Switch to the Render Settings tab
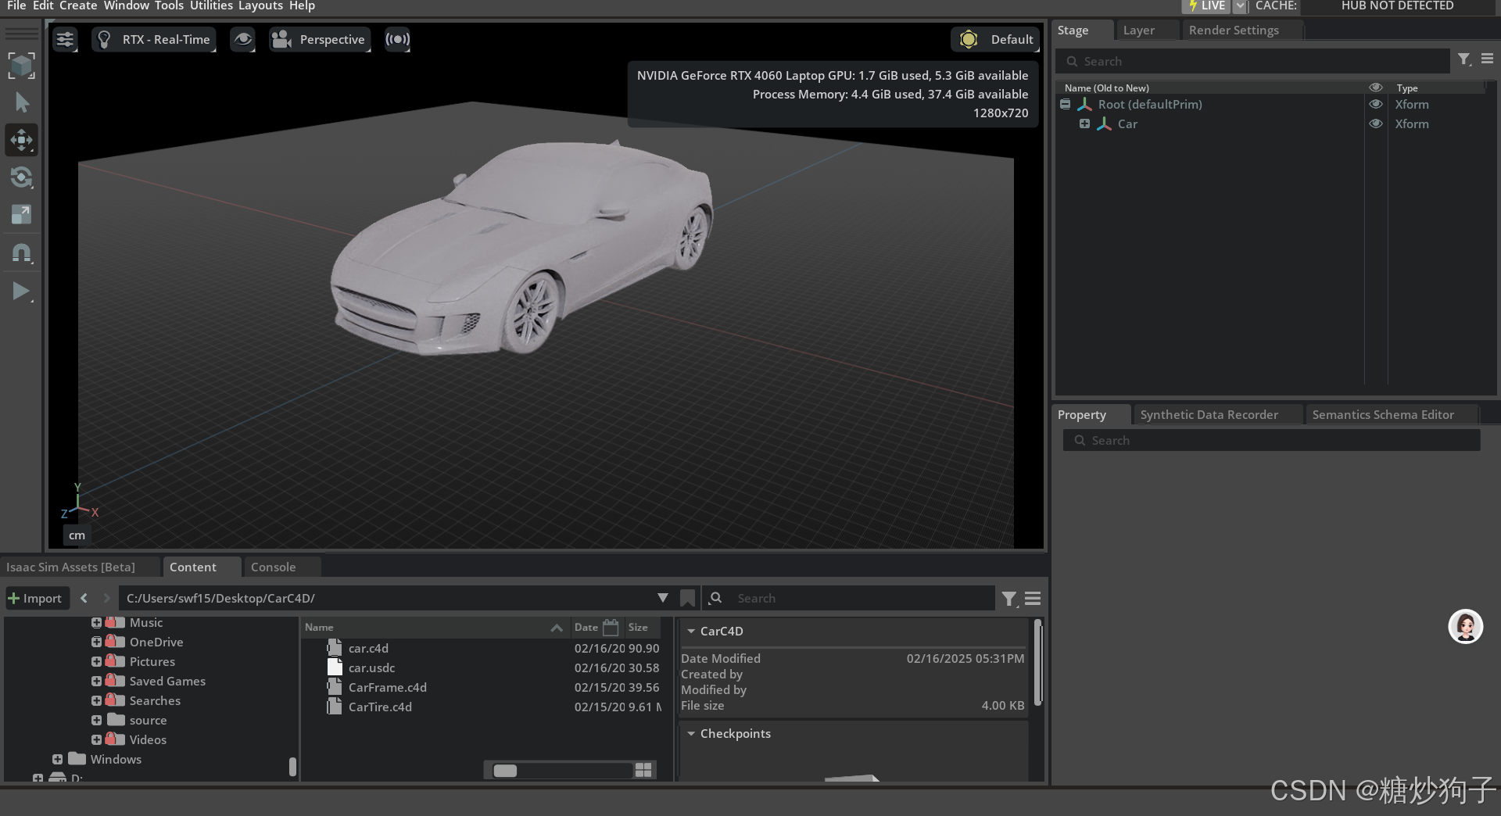This screenshot has height=816, width=1501. click(1234, 30)
